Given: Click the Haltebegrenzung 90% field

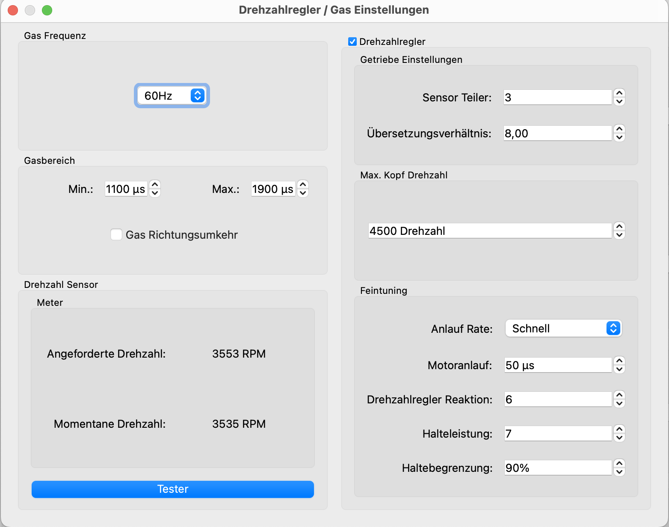Looking at the screenshot, I should tap(557, 468).
